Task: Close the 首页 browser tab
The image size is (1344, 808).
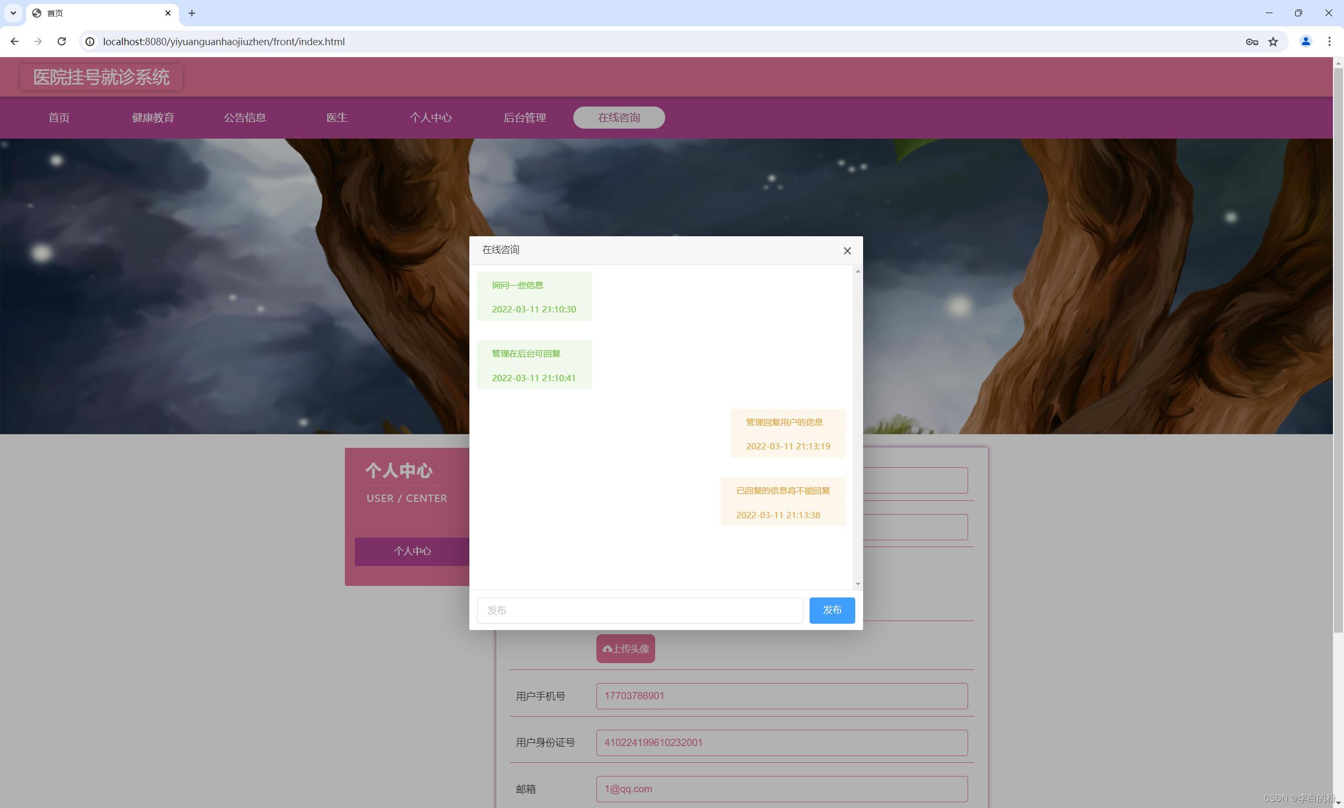Action: [167, 13]
